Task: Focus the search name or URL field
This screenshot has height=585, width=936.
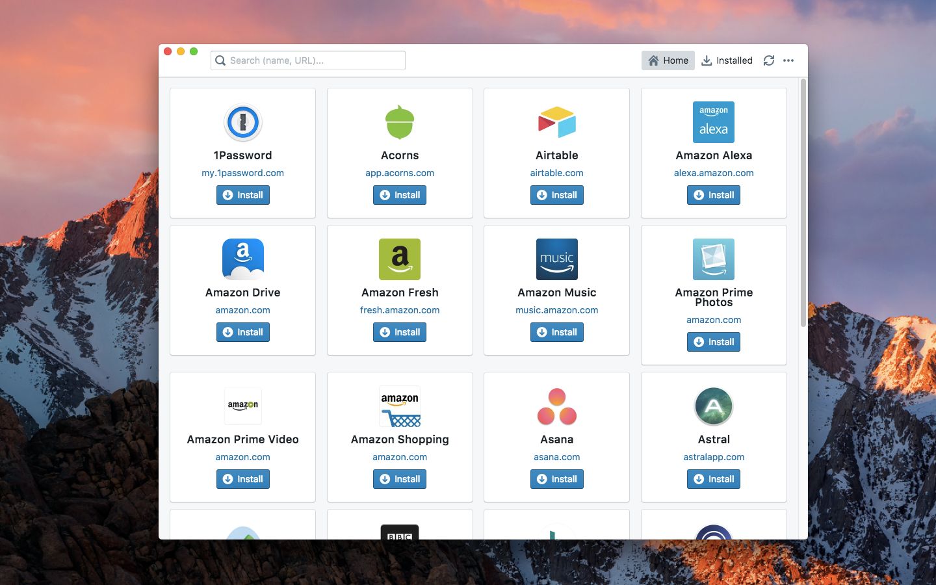Action: (x=308, y=60)
